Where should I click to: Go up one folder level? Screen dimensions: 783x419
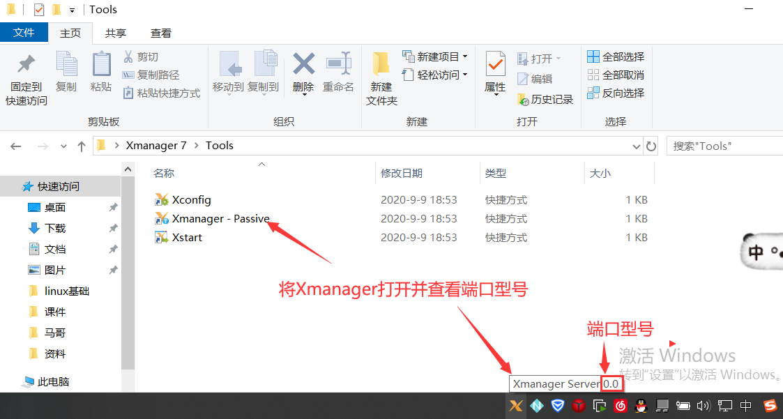(82, 146)
